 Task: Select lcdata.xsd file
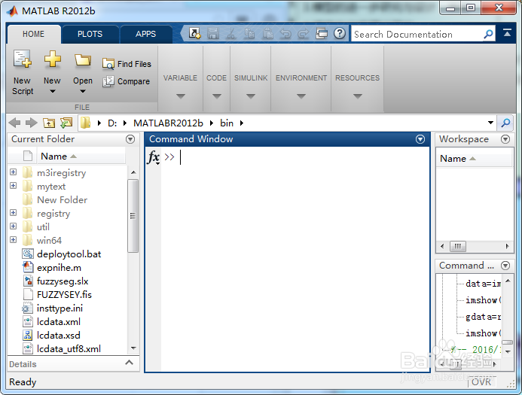[59, 335]
